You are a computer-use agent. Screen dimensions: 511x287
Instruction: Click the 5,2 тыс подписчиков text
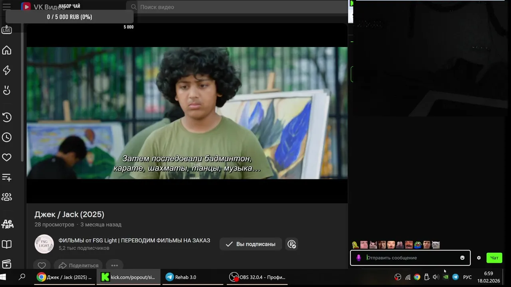pos(84,248)
